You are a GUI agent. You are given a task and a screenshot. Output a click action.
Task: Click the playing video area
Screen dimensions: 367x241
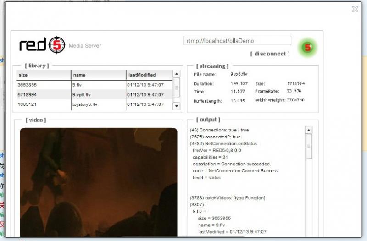[99, 182]
